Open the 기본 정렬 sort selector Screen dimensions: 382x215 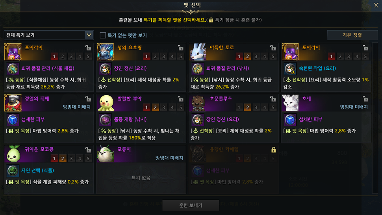click(352, 35)
